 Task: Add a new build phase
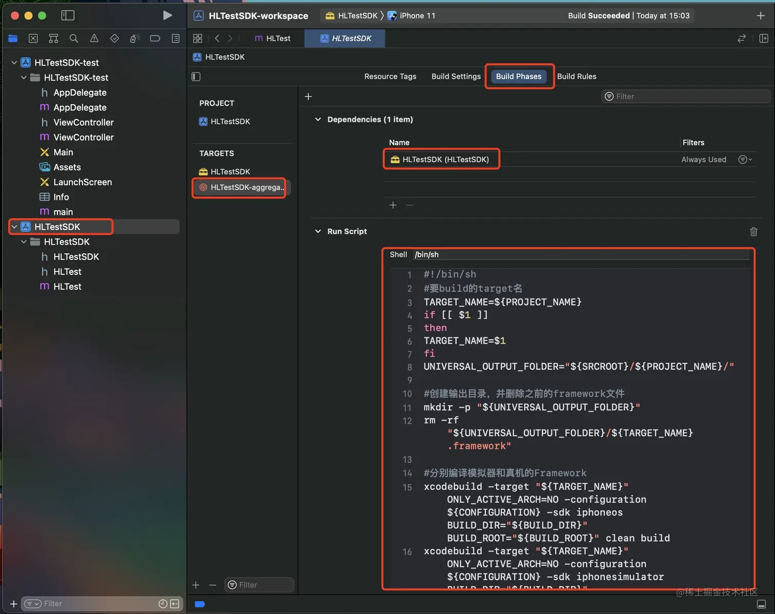click(308, 96)
